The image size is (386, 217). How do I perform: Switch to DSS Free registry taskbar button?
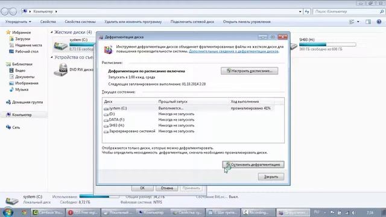(83, 212)
